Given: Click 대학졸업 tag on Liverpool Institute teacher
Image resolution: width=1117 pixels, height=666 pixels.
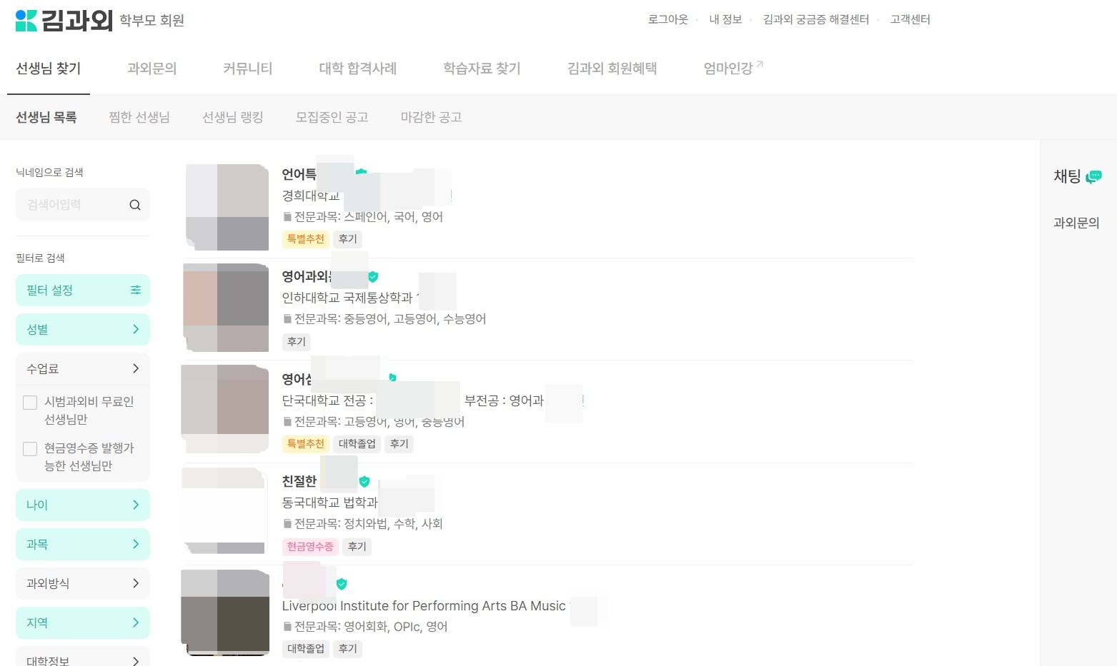Looking at the screenshot, I should coord(306,649).
